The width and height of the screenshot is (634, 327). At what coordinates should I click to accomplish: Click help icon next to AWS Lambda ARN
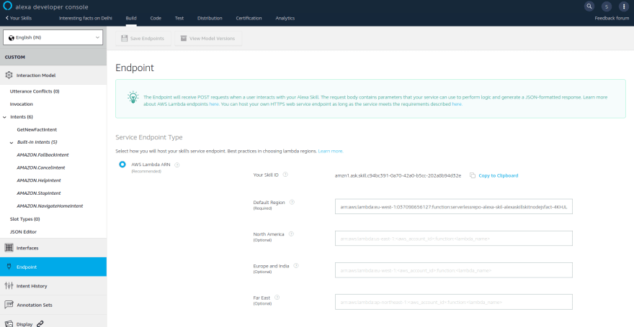click(177, 165)
